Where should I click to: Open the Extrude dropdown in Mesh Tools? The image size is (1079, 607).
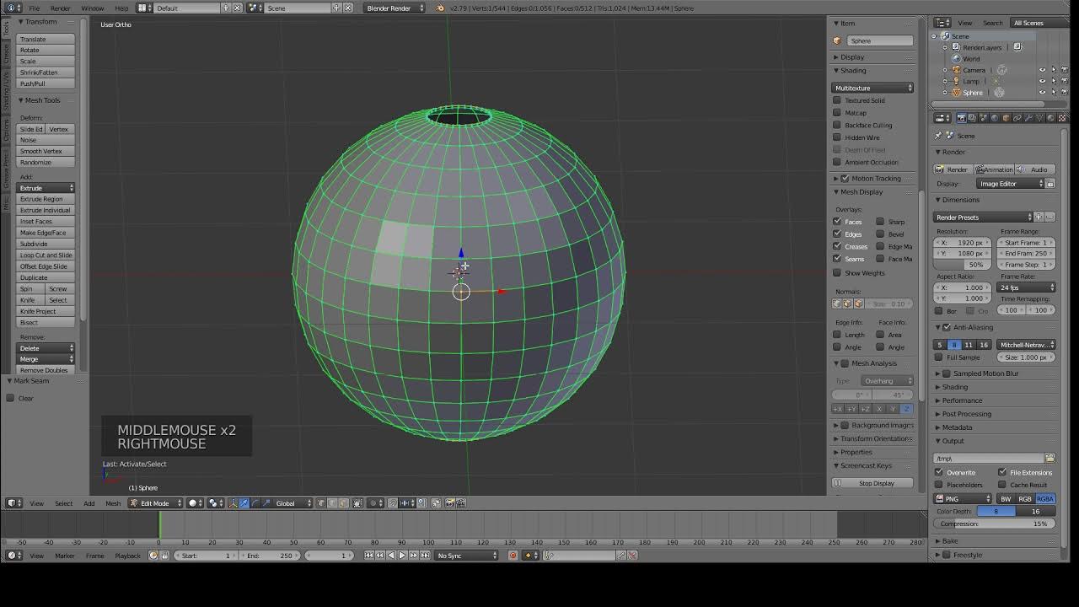46,188
